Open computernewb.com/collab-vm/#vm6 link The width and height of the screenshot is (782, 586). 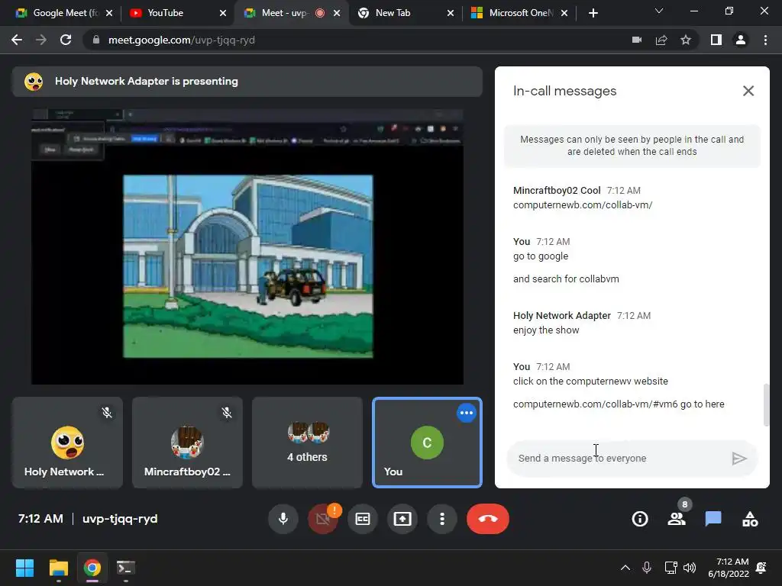point(596,404)
